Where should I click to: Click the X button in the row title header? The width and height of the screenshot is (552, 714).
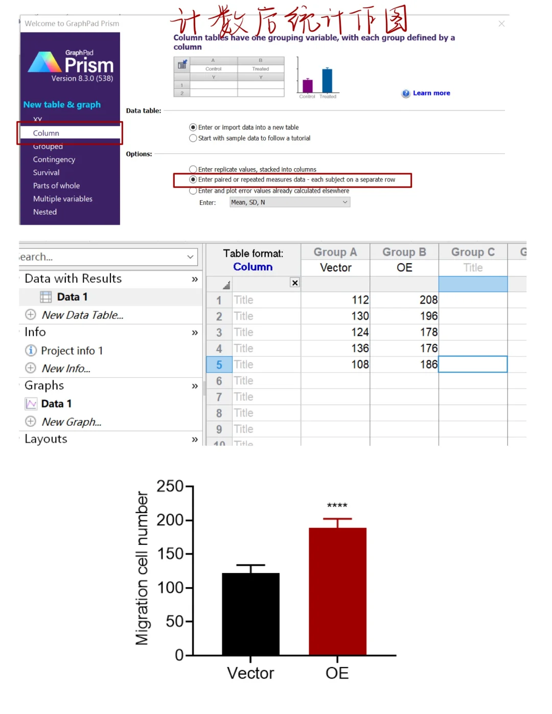[295, 283]
